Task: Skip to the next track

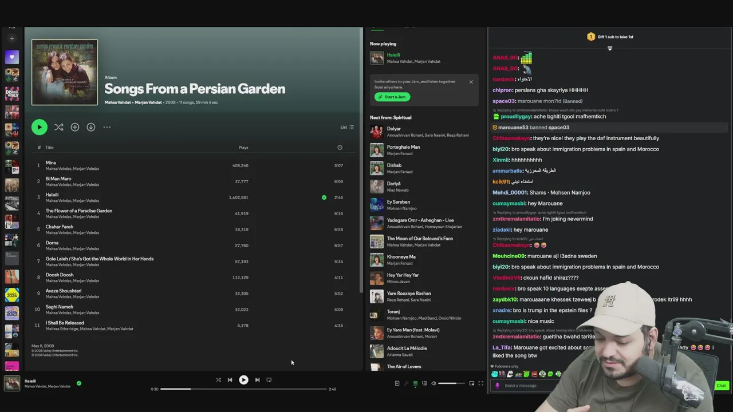Action: 257,380
